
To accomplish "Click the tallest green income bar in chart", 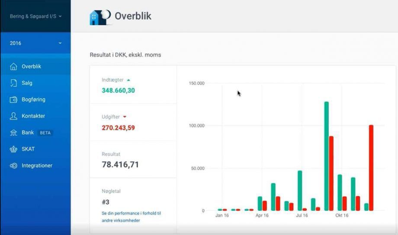I will point(327,156).
